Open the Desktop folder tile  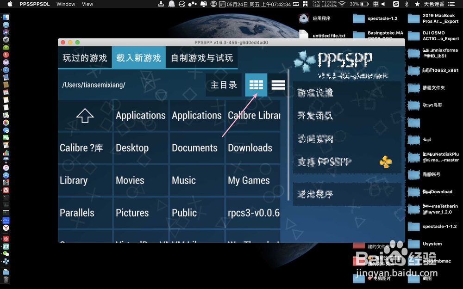[140, 148]
